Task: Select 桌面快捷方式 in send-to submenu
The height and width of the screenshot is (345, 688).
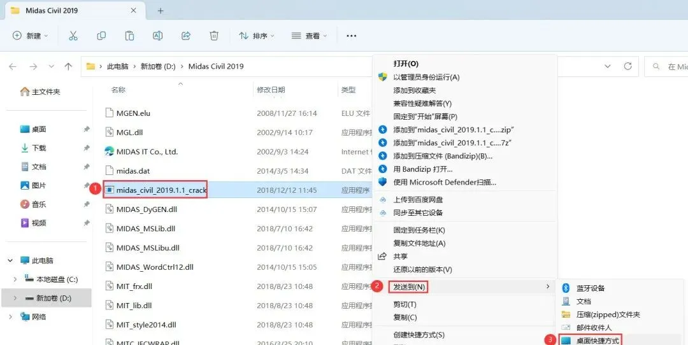Action: click(598, 340)
